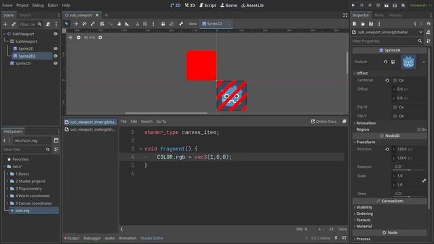Expand the '1 Basics' folder
This screenshot has width=434, height=244.
7,174
